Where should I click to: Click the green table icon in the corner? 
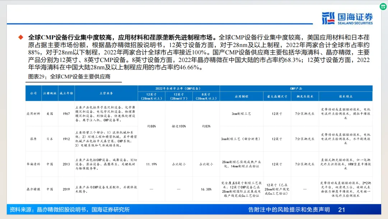[x=383, y=6]
